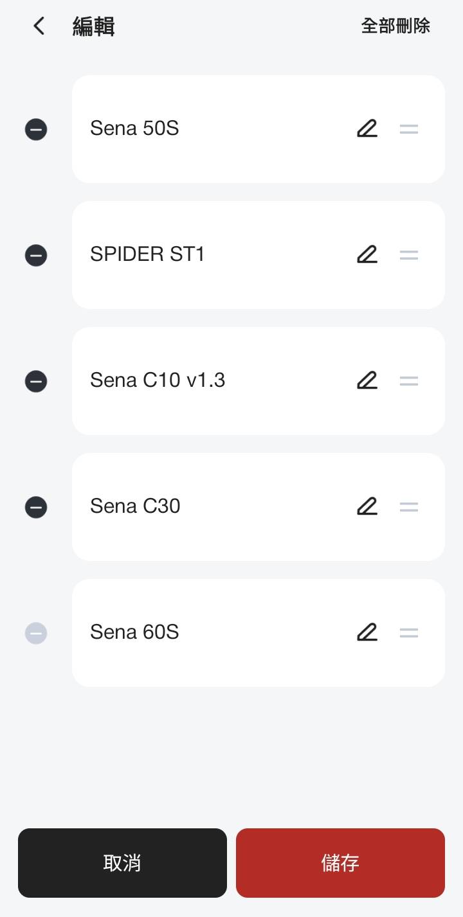Remove SPIDER ST1 with the minus icon

[x=36, y=256]
